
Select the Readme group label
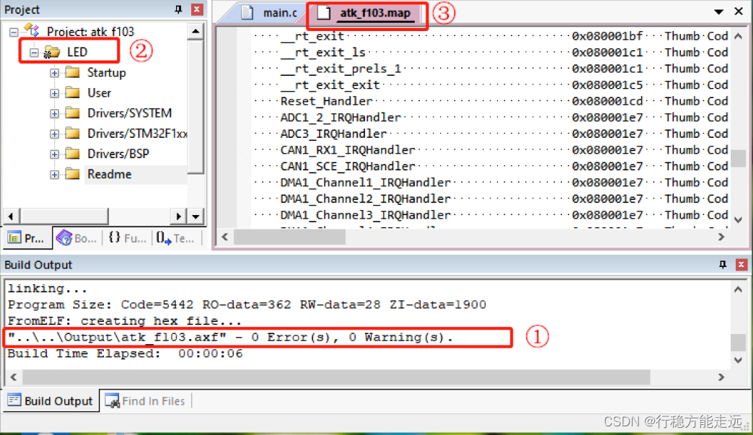pos(110,175)
